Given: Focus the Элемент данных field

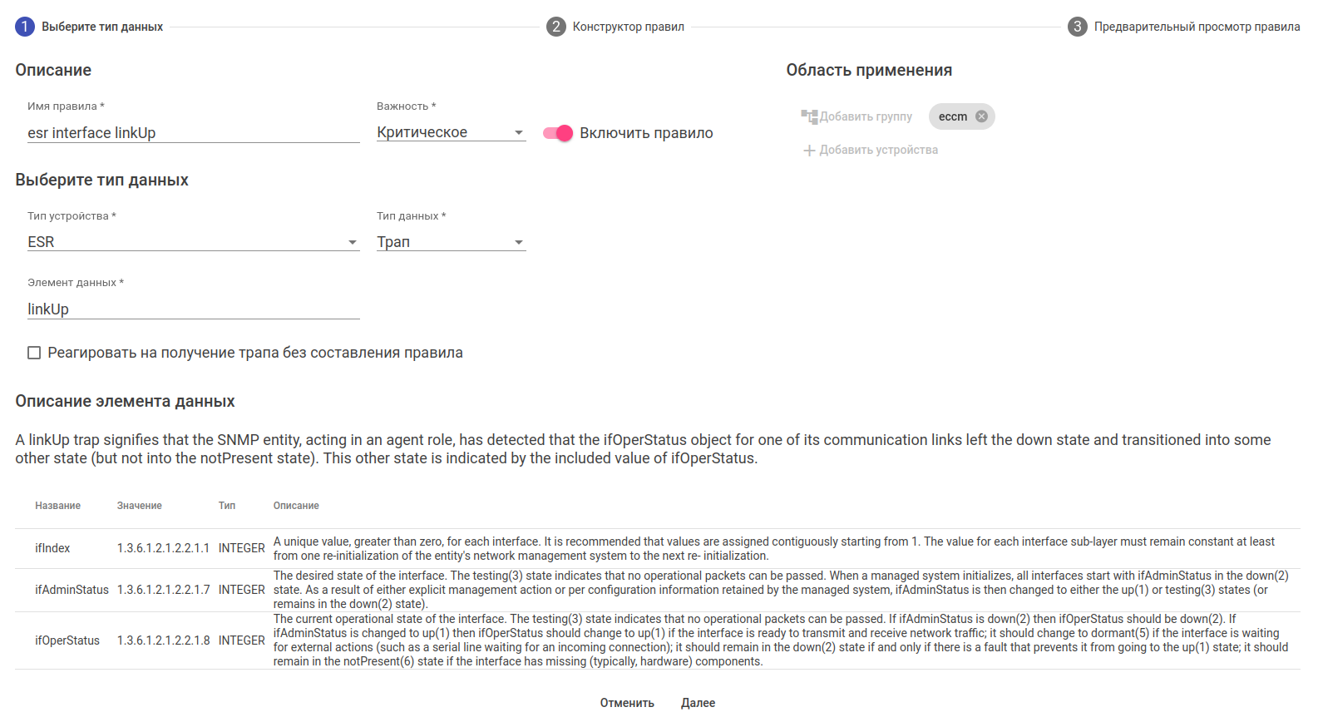Looking at the screenshot, I should click(x=193, y=309).
